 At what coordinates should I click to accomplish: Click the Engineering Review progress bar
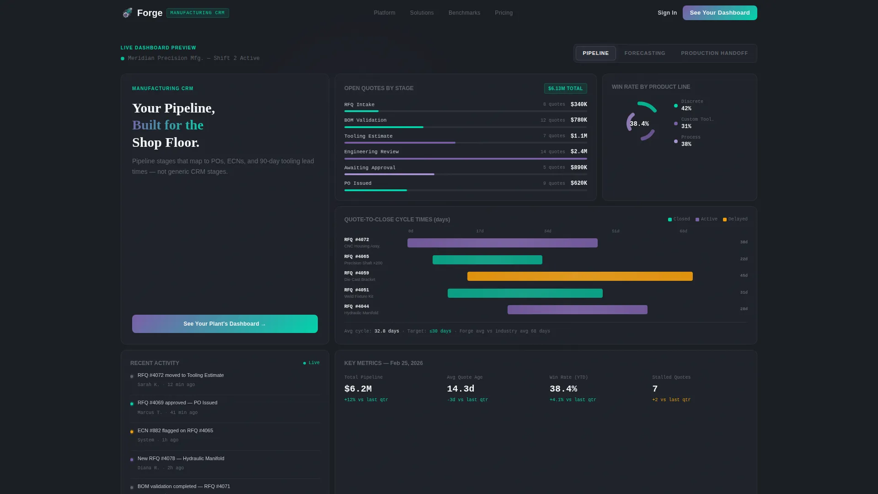pos(466,159)
